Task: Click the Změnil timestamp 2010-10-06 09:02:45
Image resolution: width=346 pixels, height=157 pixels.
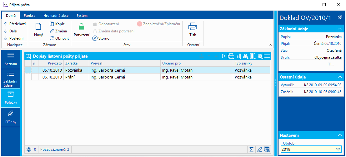Action: [325, 92]
